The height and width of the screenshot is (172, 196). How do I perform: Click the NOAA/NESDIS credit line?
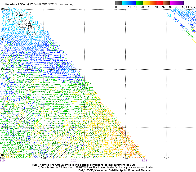click(114, 170)
